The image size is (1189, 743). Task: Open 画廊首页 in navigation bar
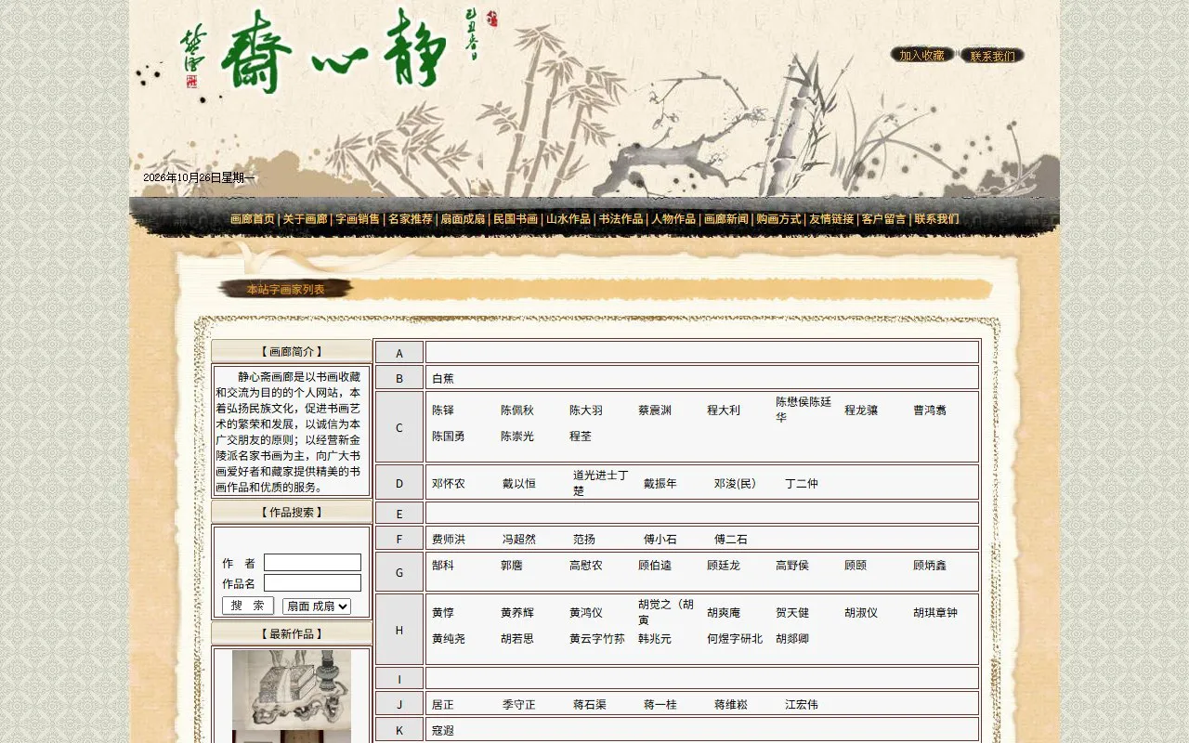[253, 219]
